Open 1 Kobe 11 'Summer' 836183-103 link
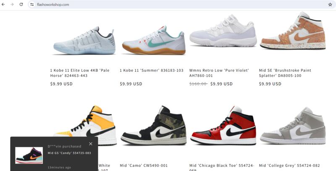 [152, 70]
